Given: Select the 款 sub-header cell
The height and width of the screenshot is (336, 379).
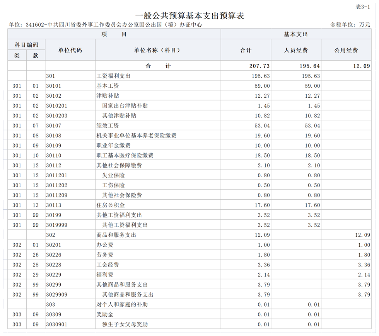Looking at the screenshot, I should (36, 55).
